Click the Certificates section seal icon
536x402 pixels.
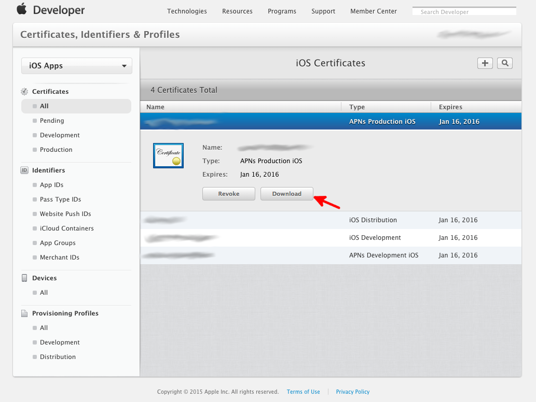point(24,92)
